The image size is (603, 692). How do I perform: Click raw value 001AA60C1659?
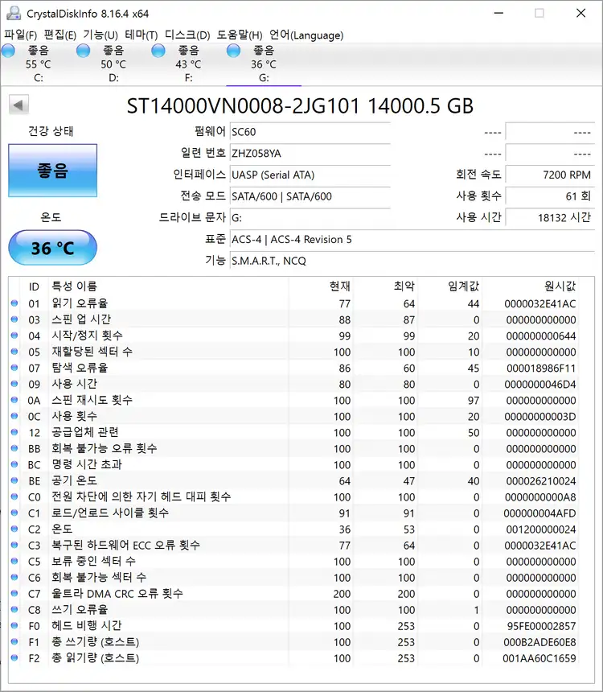point(539,658)
